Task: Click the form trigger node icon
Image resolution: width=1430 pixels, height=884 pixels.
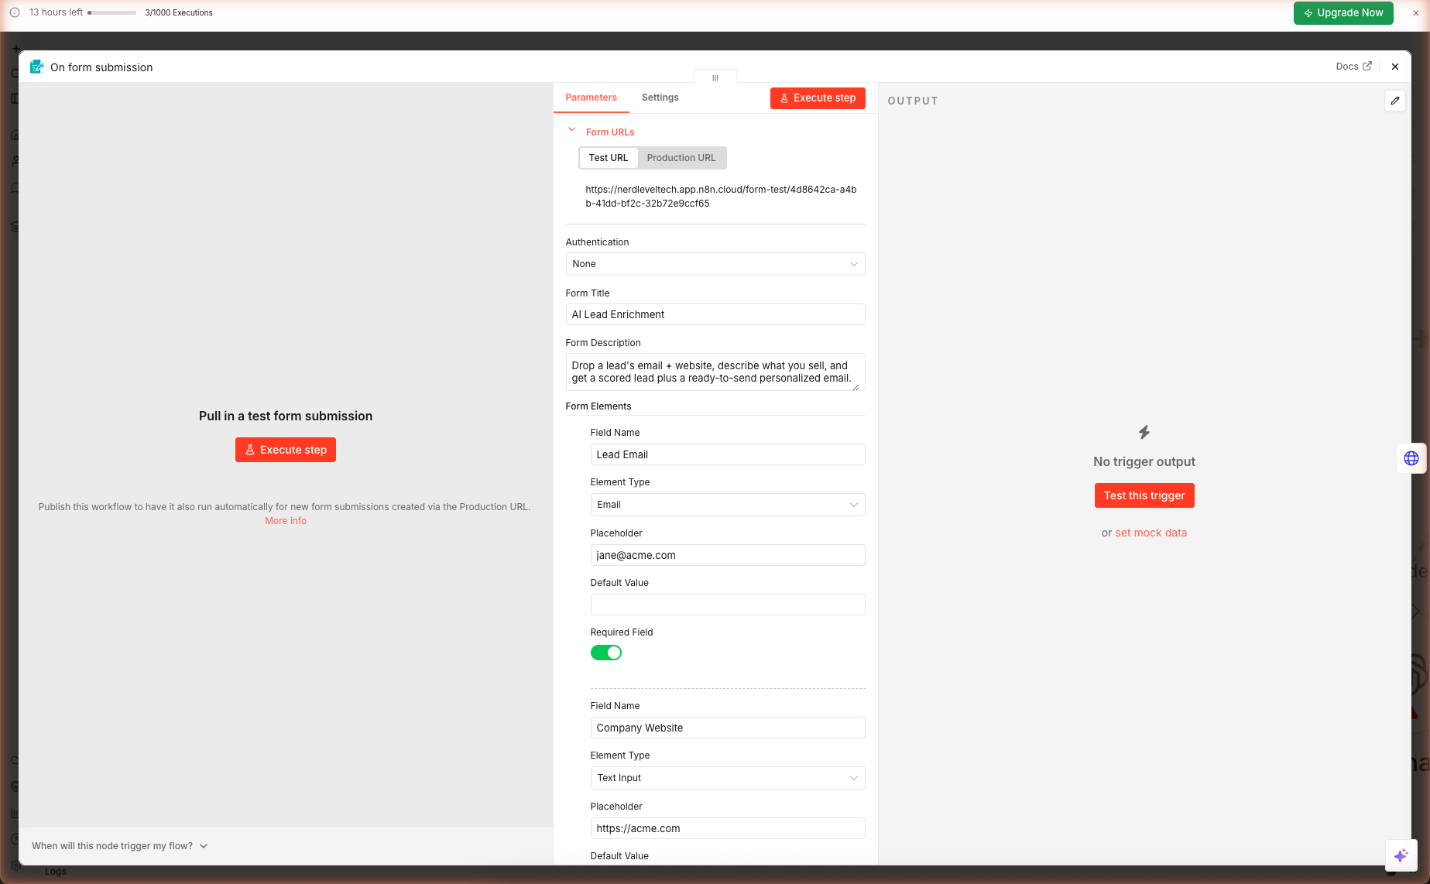Action: pyautogui.click(x=36, y=67)
